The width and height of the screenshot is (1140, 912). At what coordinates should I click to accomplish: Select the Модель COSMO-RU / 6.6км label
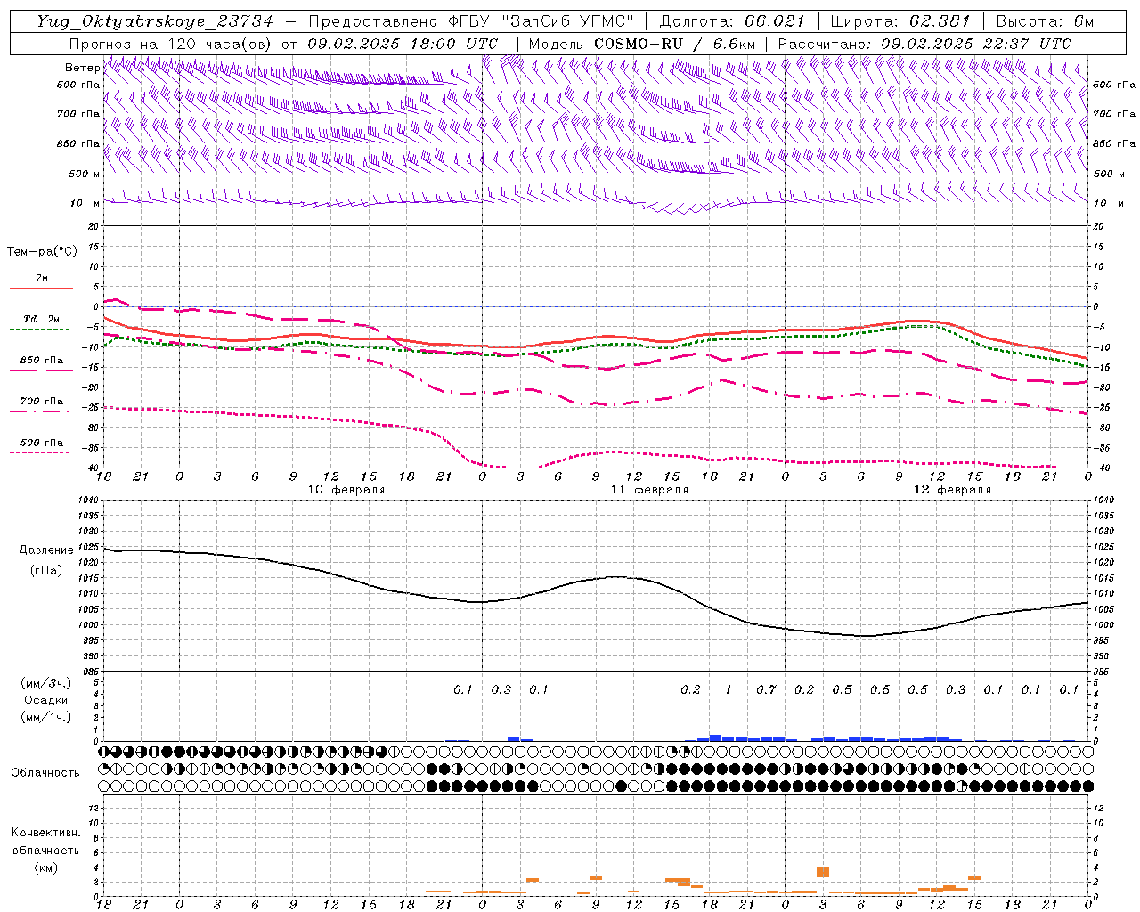tap(641, 44)
